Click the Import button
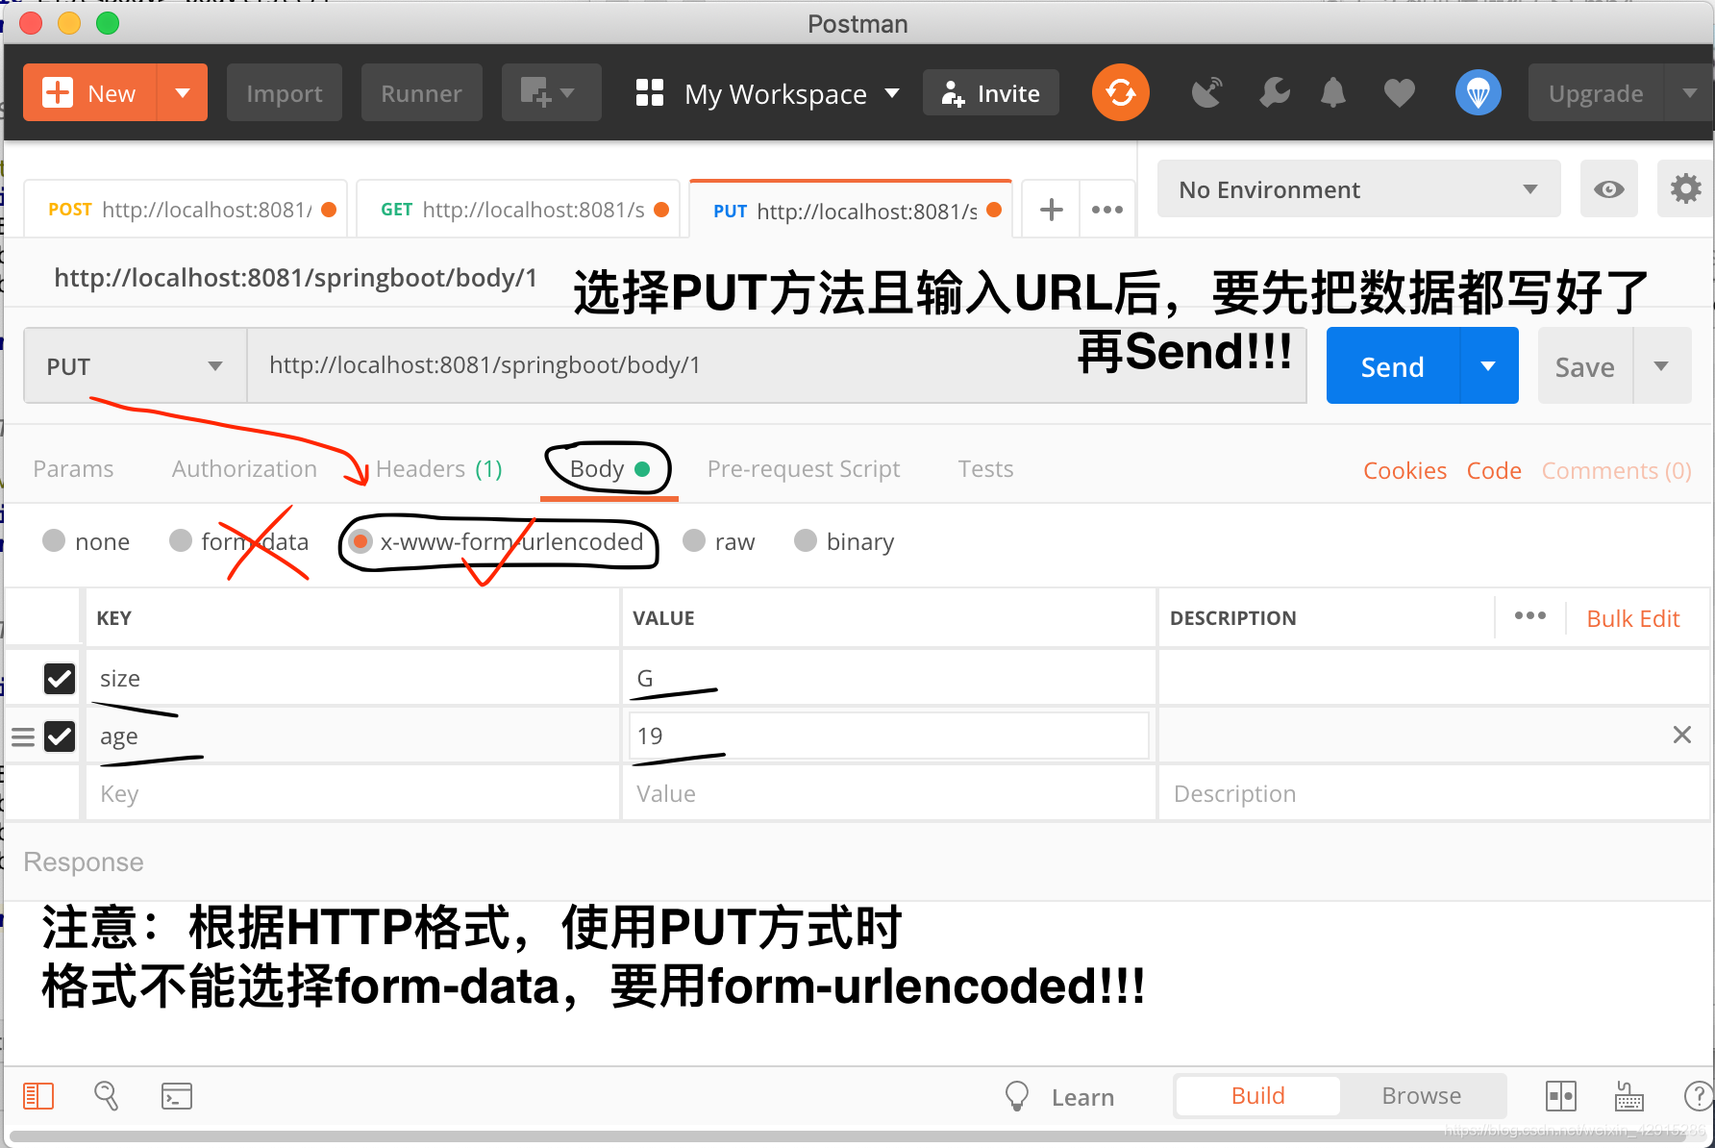This screenshot has width=1715, height=1148. 284,92
